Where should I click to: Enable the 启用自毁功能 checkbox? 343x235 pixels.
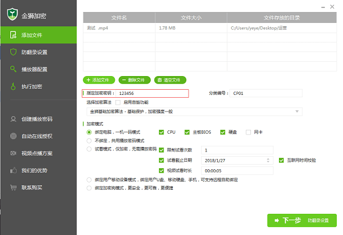118,102
